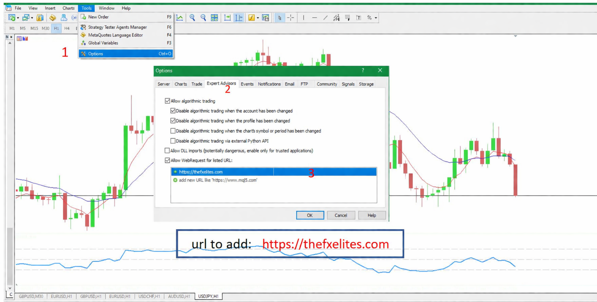Enable Allow DLL imports checkbox

167,151
